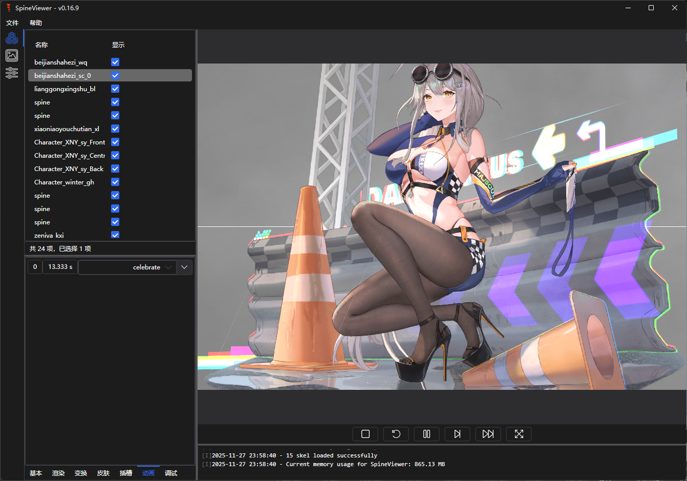
Task: Toggle display checkbox for beijianshahezi_sc_0
Action: tap(115, 75)
